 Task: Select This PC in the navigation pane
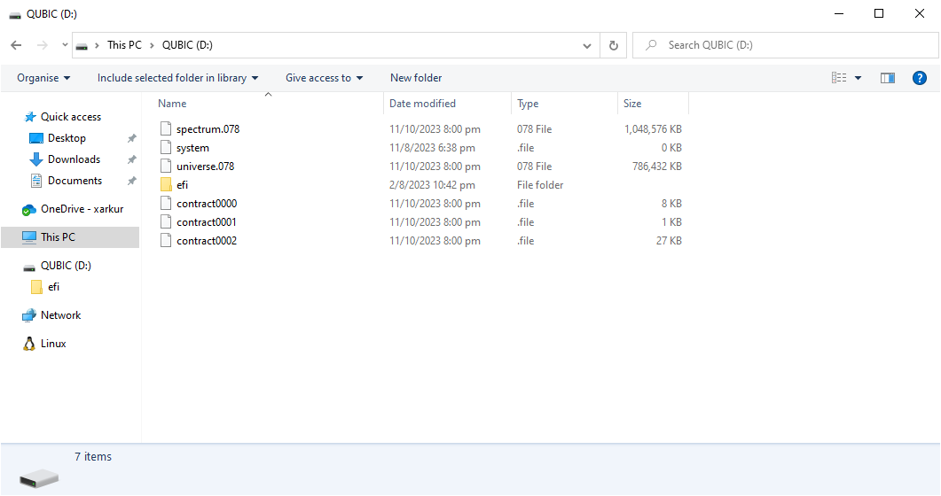[x=70, y=237]
